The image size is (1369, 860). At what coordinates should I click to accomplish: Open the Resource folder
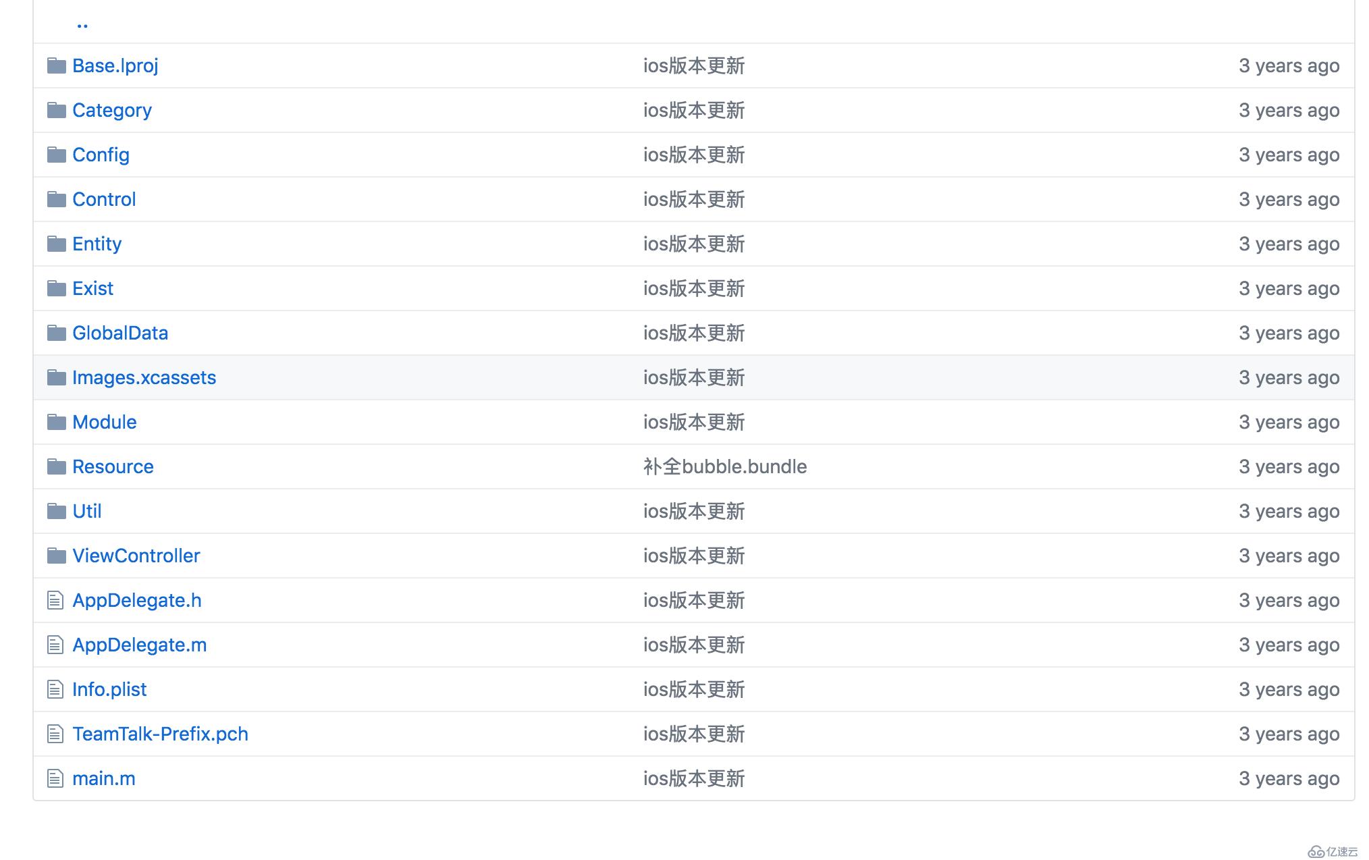click(x=113, y=466)
